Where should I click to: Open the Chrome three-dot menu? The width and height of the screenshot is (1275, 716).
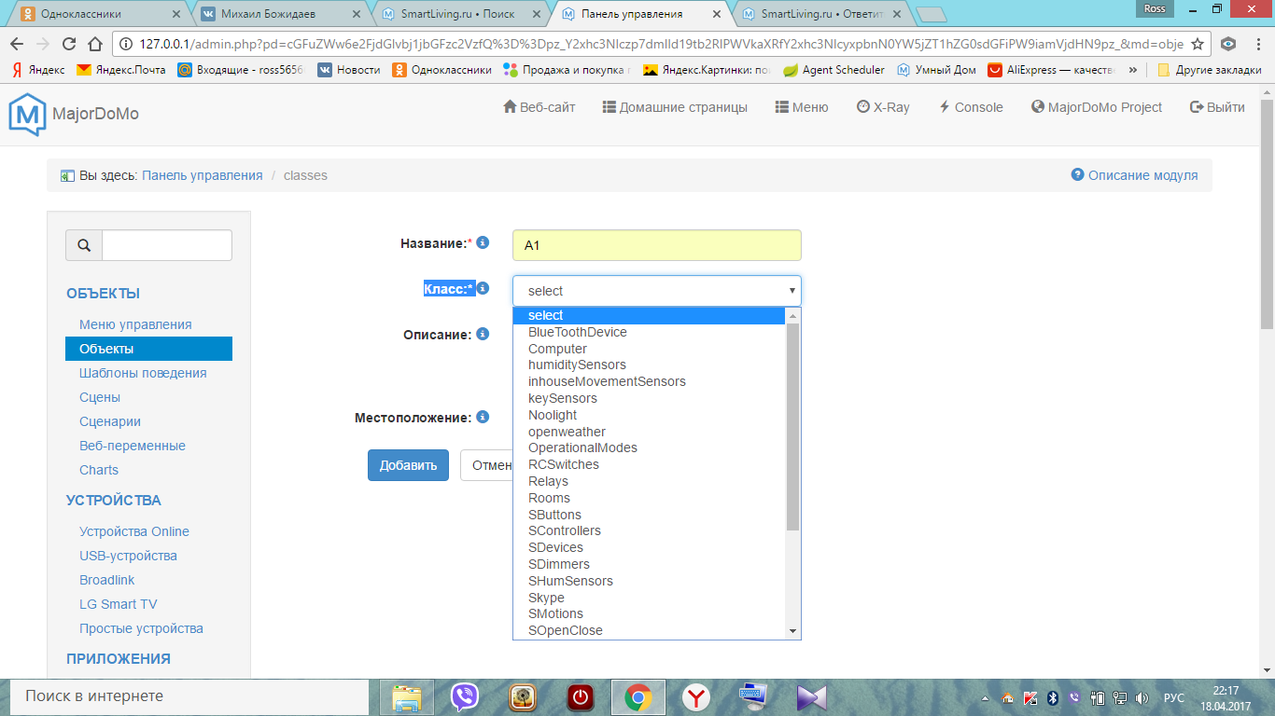(x=1258, y=44)
